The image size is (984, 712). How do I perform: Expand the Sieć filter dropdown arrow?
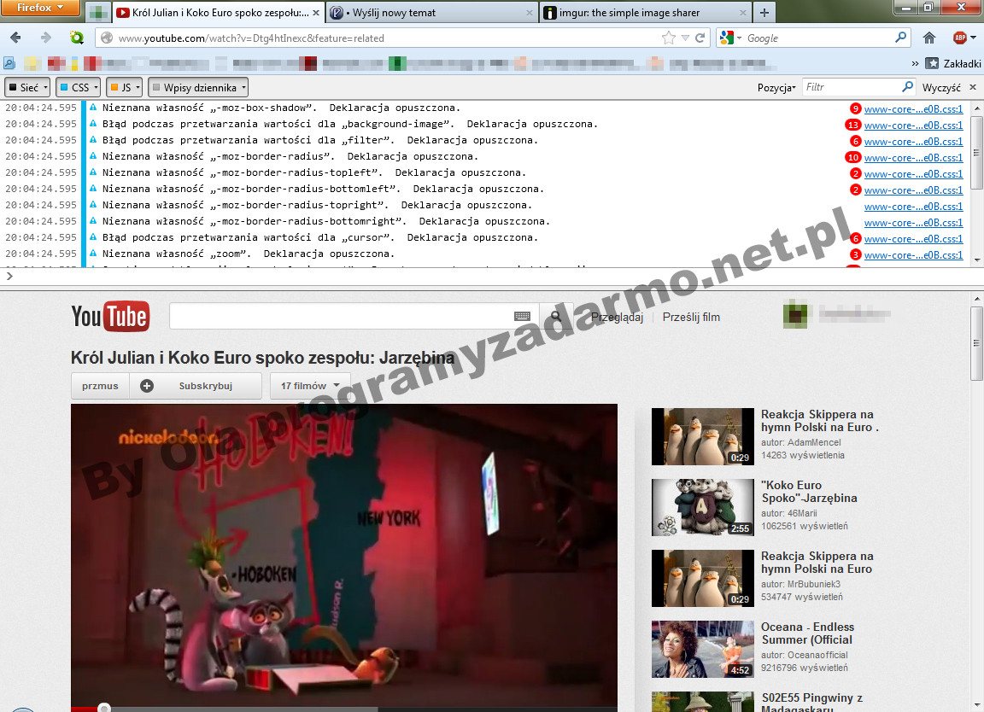pyautogui.click(x=46, y=87)
